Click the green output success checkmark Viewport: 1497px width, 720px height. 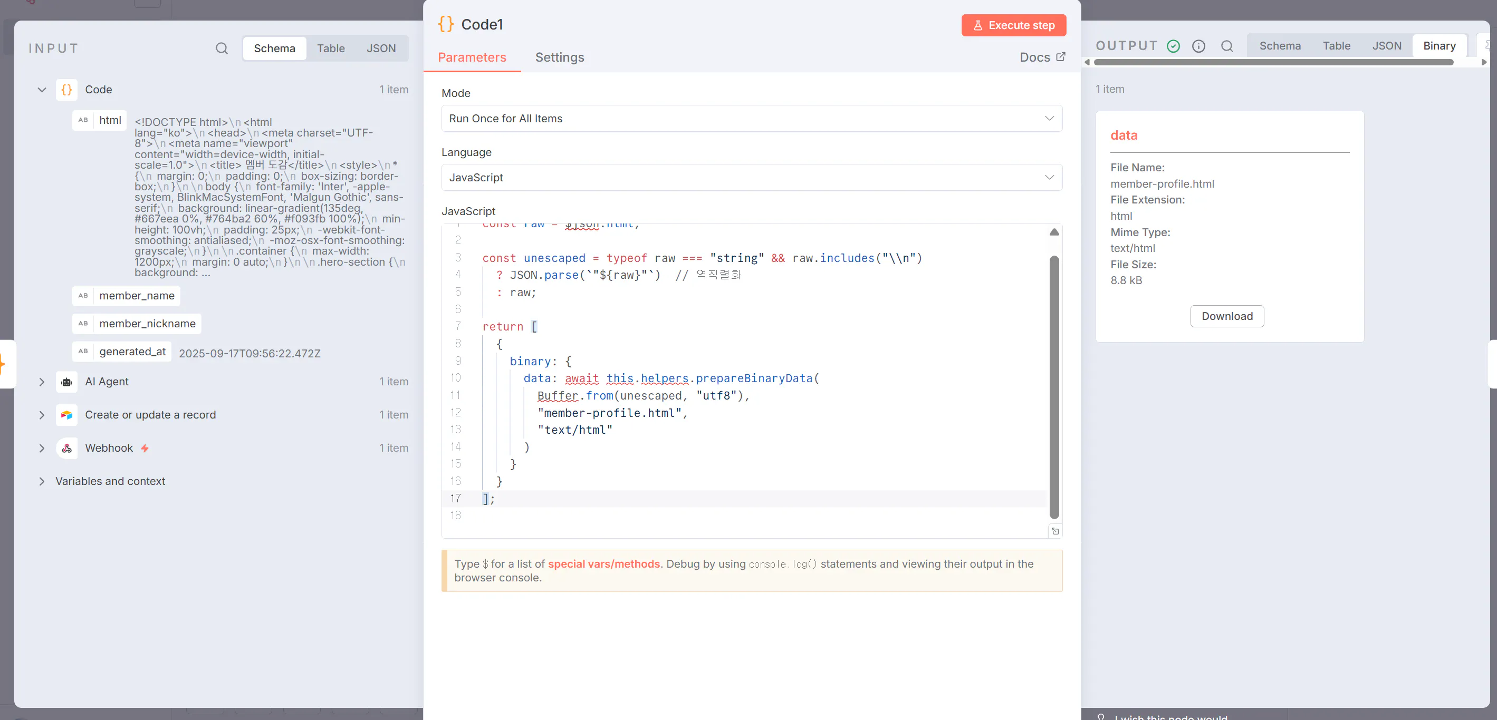click(x=1173, y=46)
